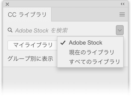Screen dimensions: 131x97
Task: Toggle the search scope chevron button
Action: [120, 30]
